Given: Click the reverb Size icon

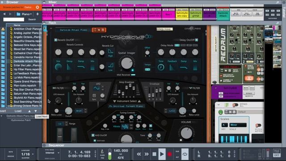Looking at the screenshot, I should [58, 67].
